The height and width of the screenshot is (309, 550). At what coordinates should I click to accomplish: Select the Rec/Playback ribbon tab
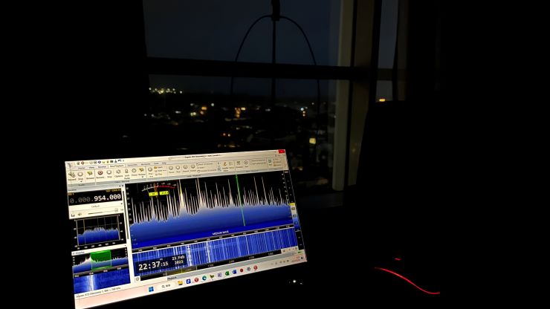117,166
